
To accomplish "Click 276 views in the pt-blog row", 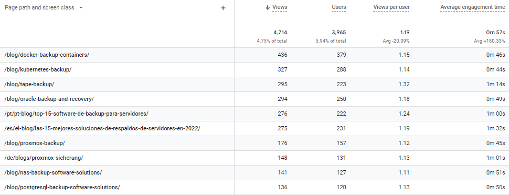I will coord(283,114).
